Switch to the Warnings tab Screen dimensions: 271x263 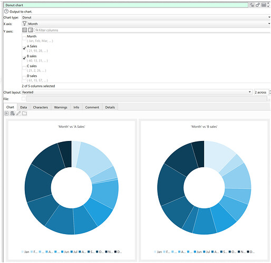point(61,107)
